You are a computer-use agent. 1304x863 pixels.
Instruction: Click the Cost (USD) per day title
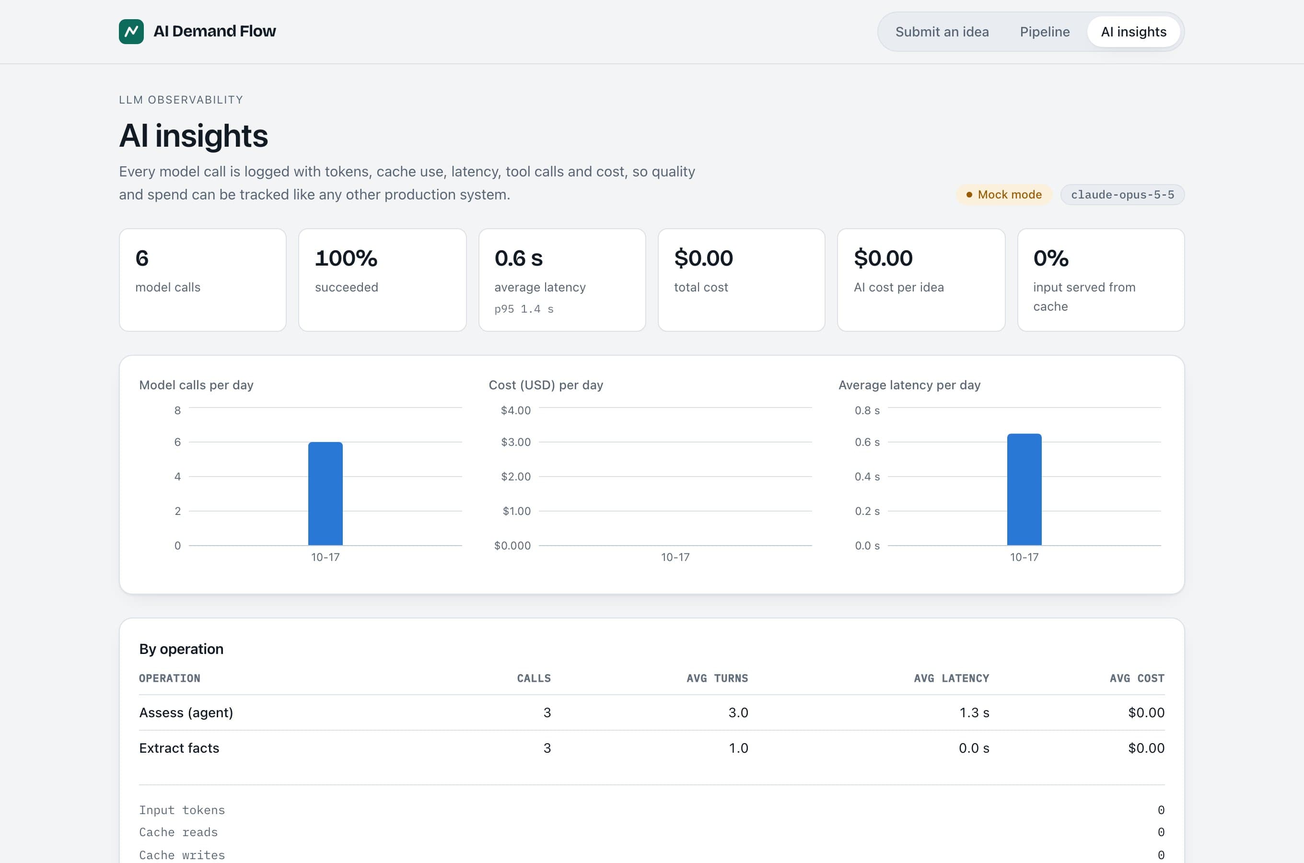click(x=546, y=385)
